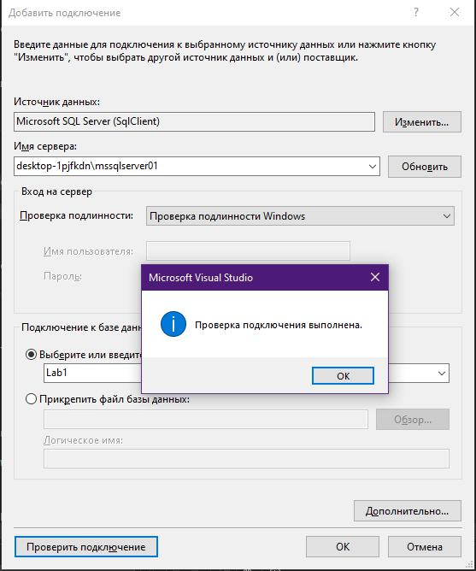The height and width of the screenshot is (571, 476).
Task: Expand the server name dropdown arrow
Action: (x=373, y=167)
